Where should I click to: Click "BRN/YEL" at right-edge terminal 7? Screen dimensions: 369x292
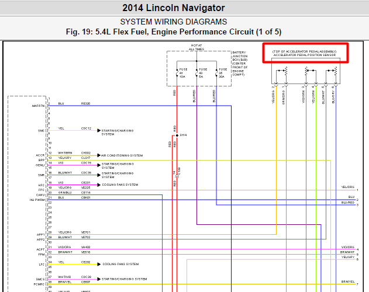tap(348, 281)
